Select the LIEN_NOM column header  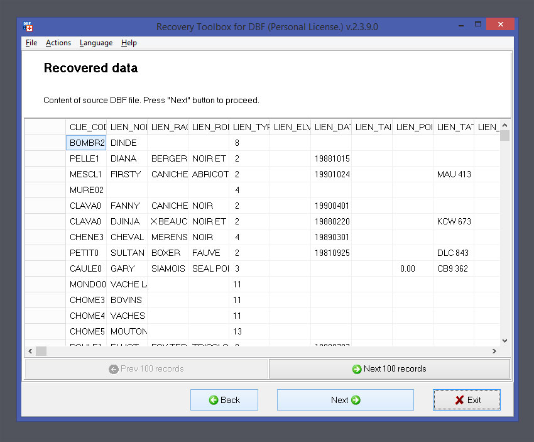coord(127,127)
